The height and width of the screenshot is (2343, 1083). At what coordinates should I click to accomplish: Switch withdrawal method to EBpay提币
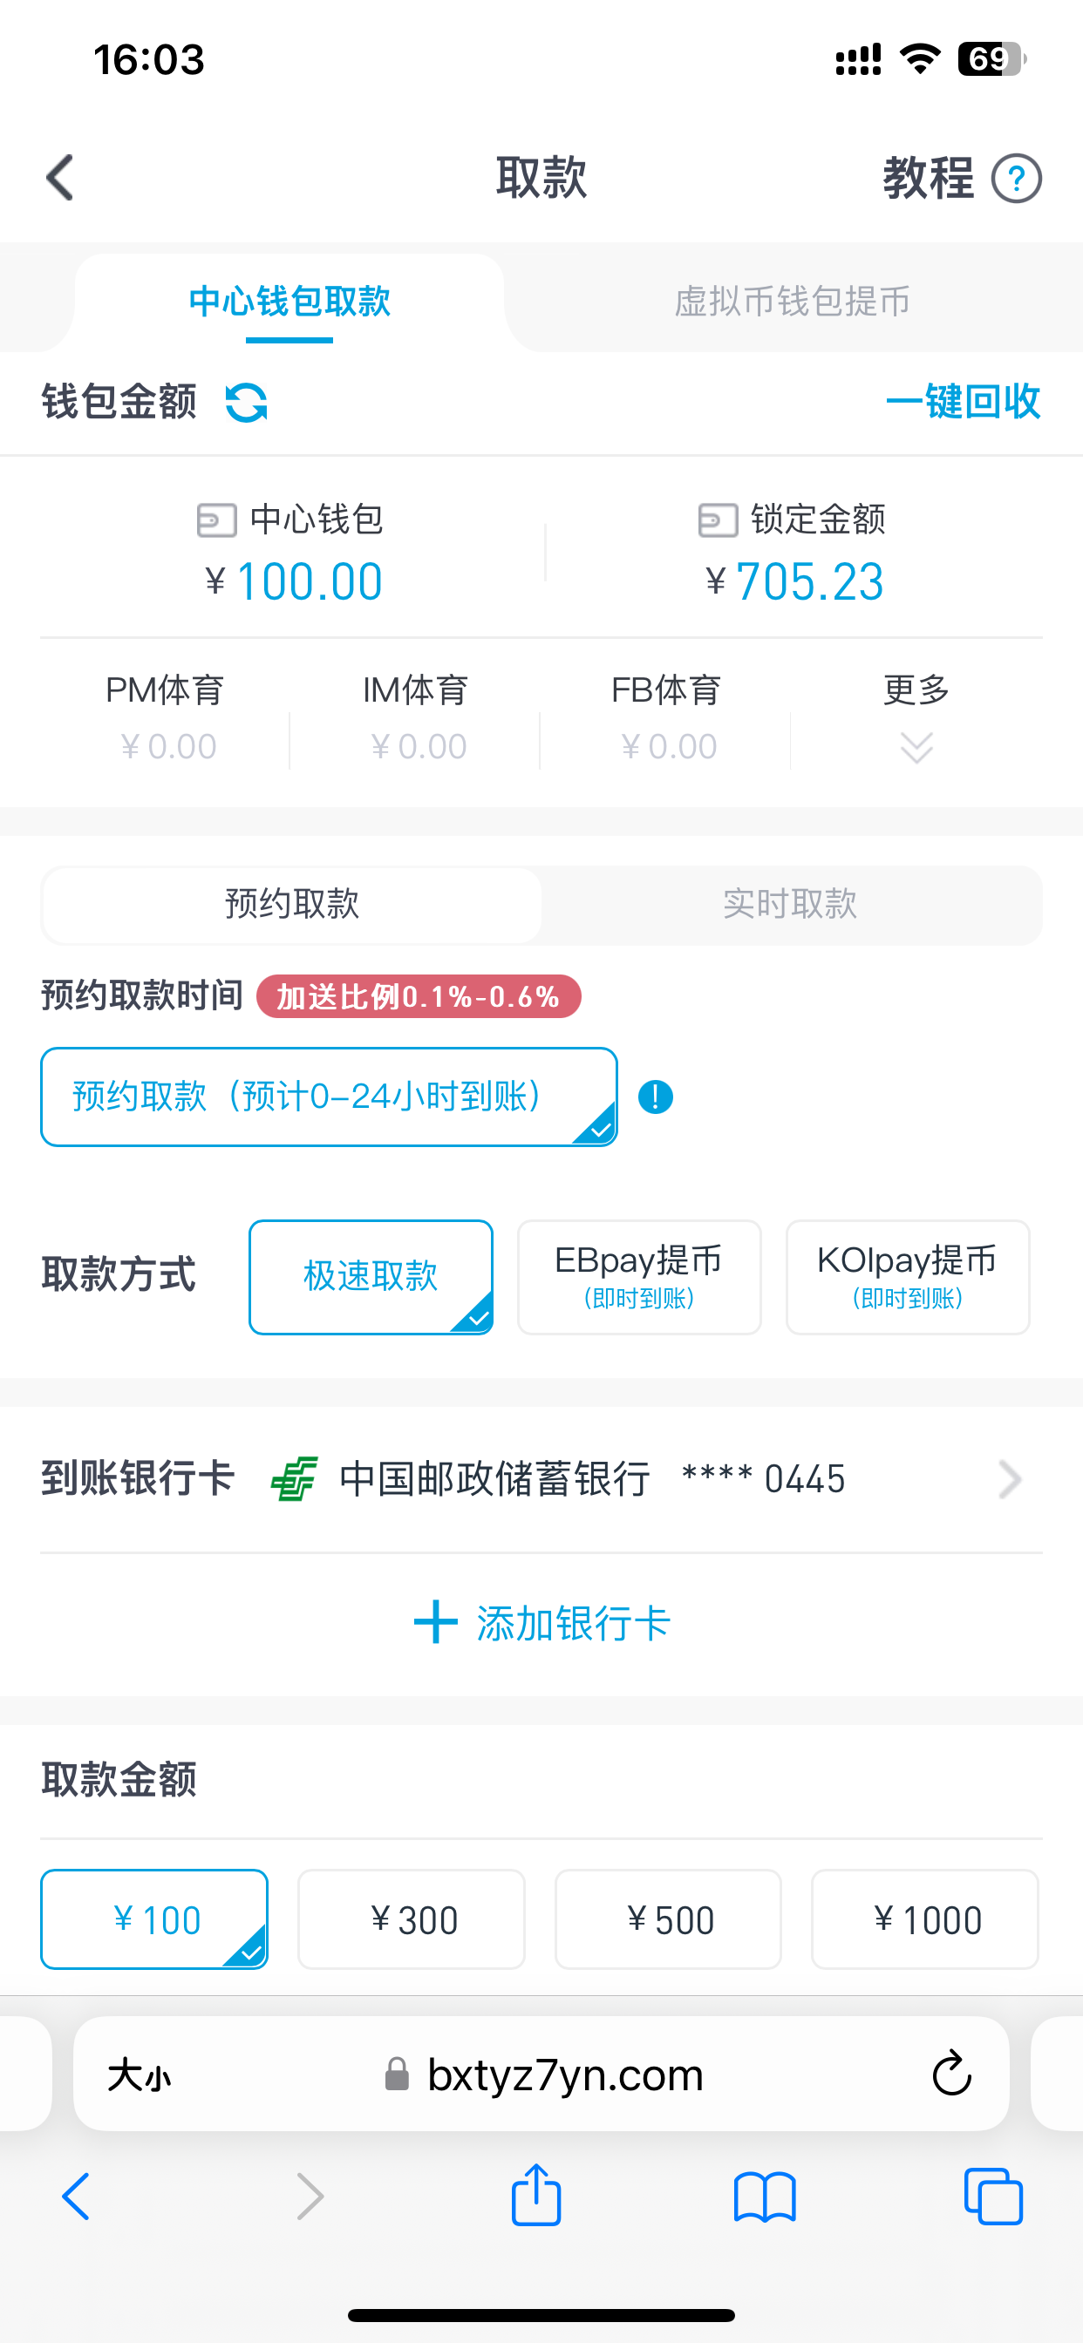[x=638, y=1277]
